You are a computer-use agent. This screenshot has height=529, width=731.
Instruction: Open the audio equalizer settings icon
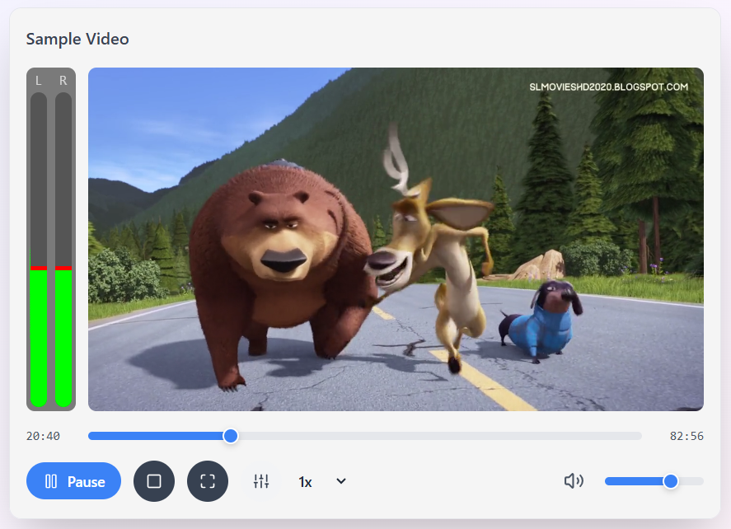pos(261,481)
